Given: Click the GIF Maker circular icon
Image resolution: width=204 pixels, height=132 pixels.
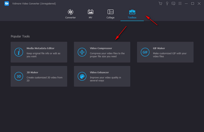Looking at the screenshot, I should click(145, 52).
